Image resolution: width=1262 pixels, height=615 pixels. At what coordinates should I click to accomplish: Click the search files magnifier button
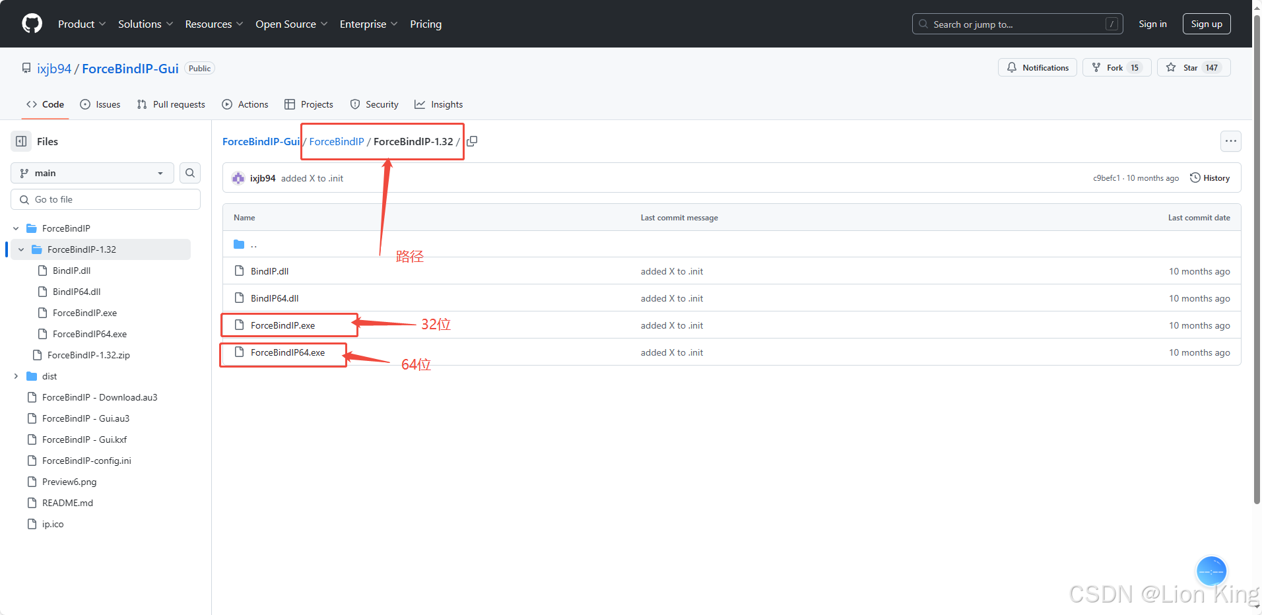point(190,173)
